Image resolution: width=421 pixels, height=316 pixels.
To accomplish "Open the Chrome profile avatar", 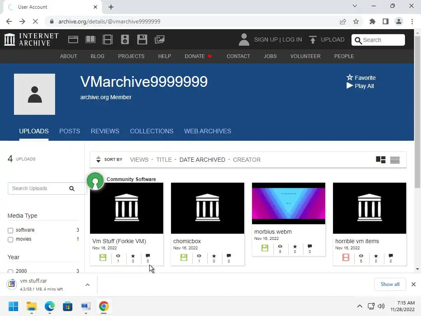I will (x=399, y=21).
